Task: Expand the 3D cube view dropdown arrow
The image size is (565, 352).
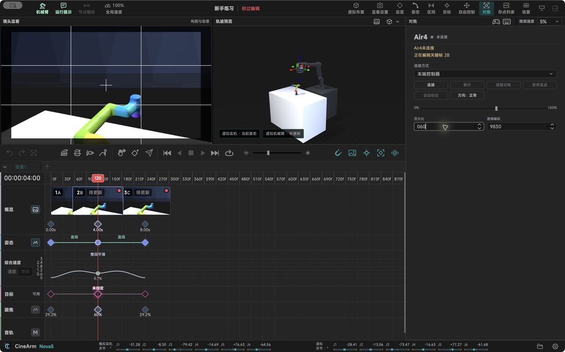Action: point(398,22)
